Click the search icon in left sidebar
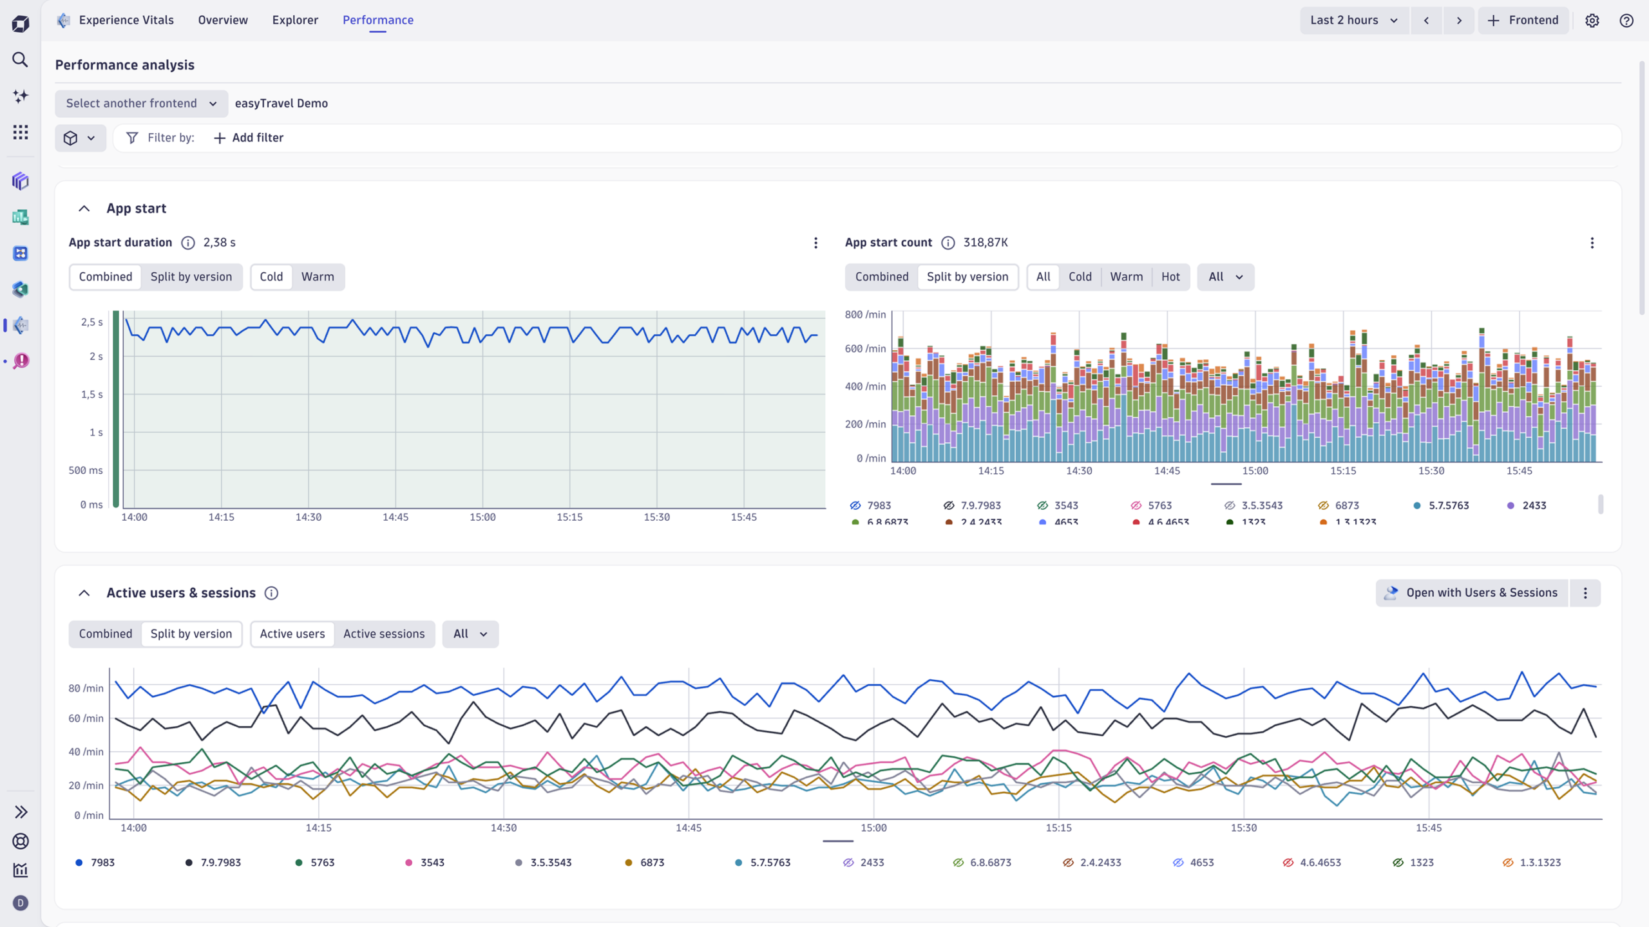Screen dimensions: 1649x927 click(20, 60)
